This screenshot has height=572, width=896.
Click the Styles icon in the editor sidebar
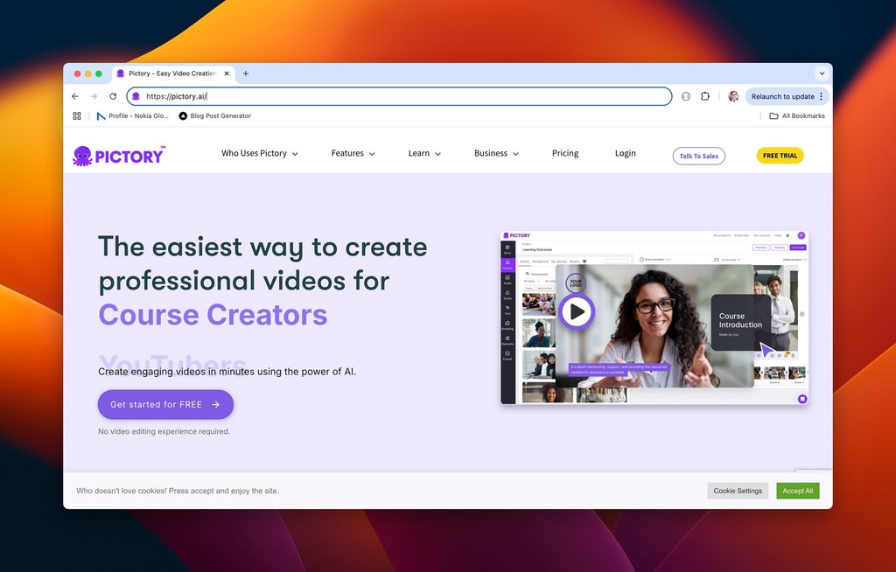(x=507, y=292)
